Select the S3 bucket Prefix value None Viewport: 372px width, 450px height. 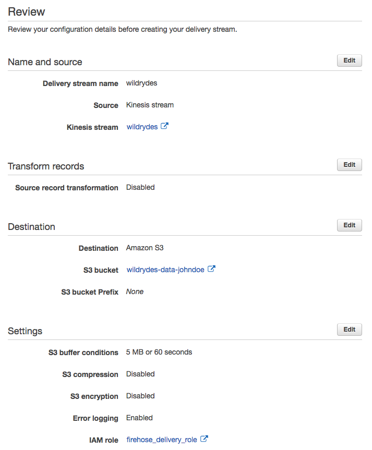click(x=135, y=291)
